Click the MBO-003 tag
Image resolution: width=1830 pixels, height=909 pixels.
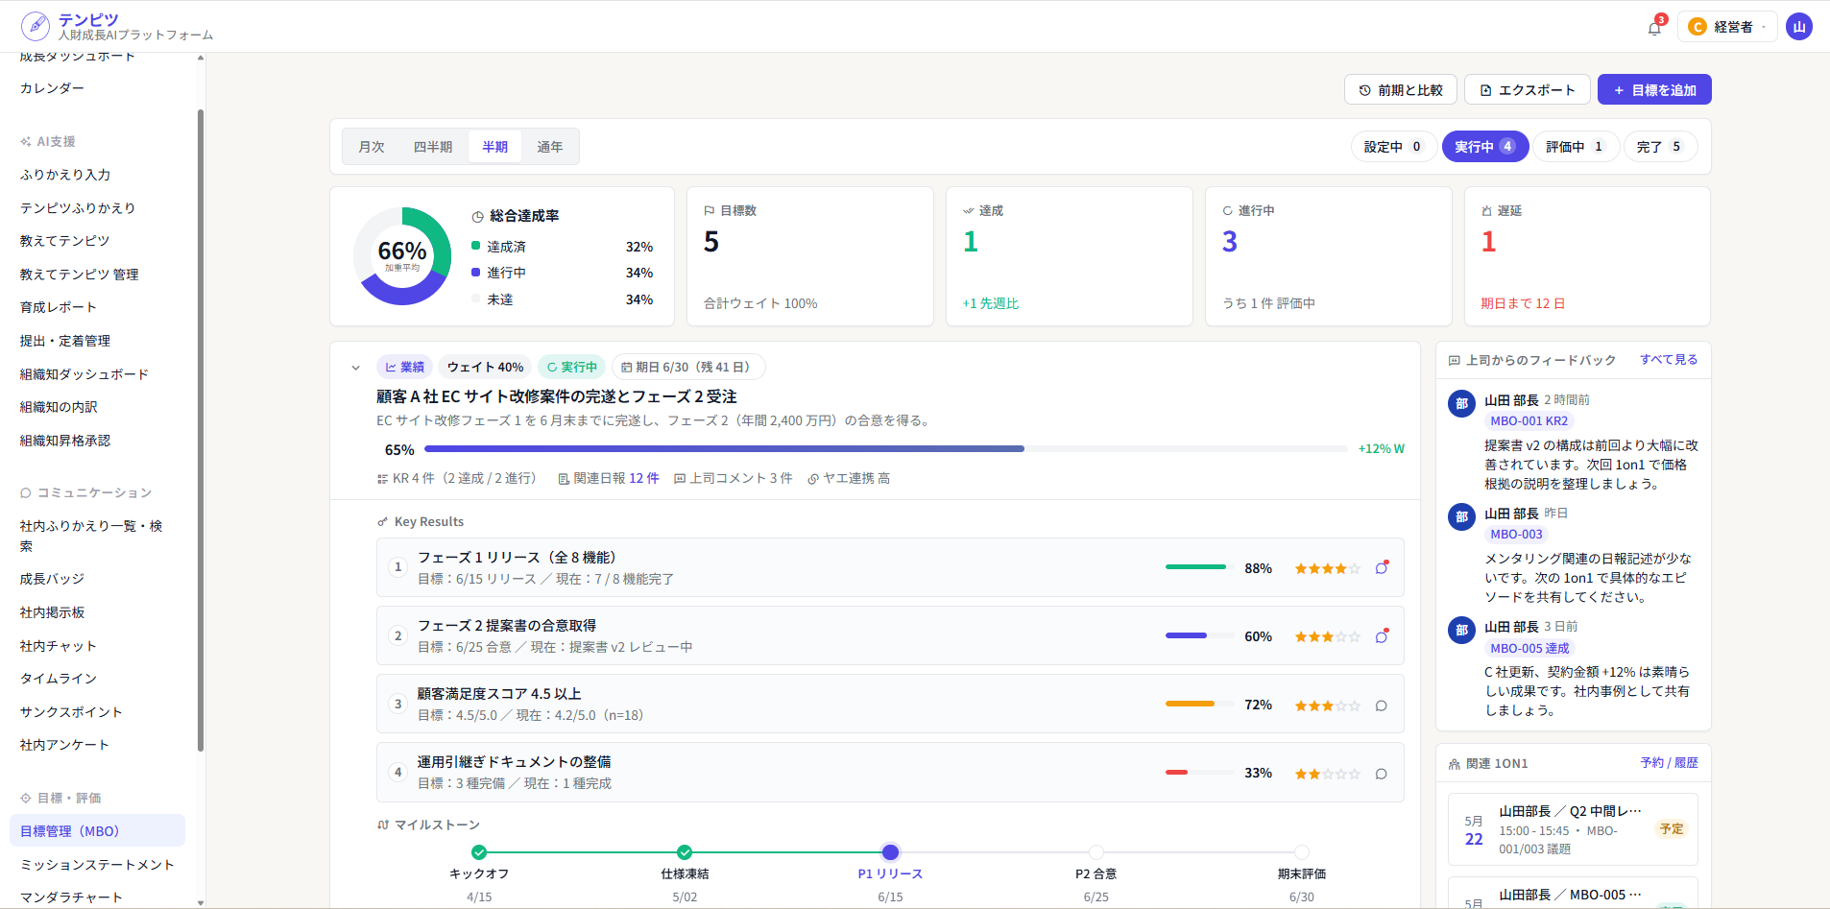coord(1517,535)
